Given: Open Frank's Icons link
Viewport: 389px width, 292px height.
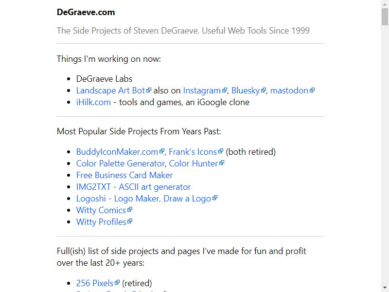Looking at the screenshot, I should coord(193,152).
